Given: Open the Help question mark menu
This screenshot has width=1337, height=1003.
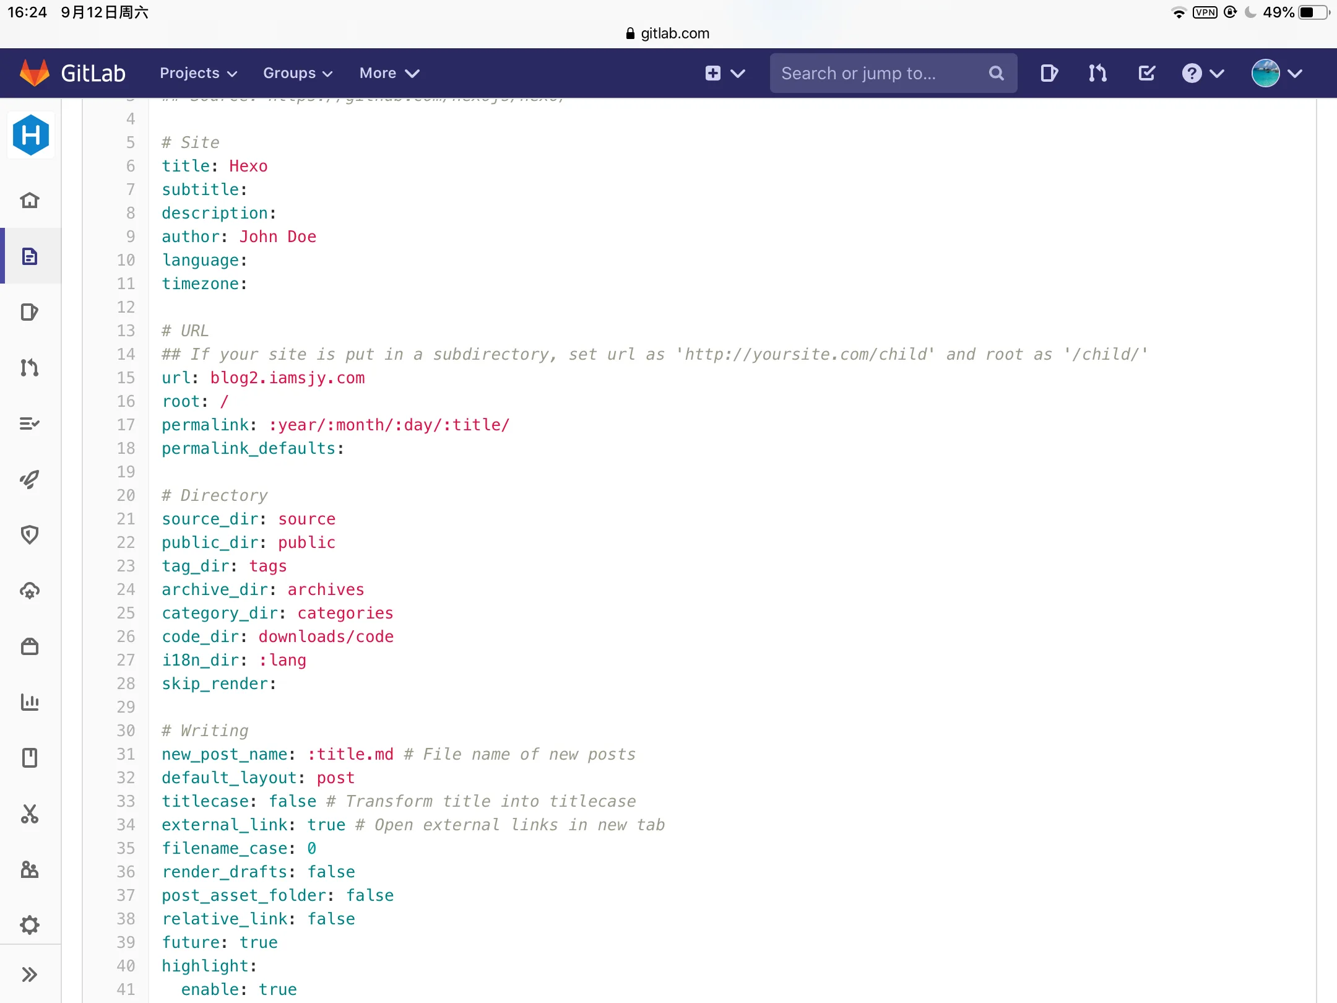Looking at the screenshot, I should coord(1202,73).
